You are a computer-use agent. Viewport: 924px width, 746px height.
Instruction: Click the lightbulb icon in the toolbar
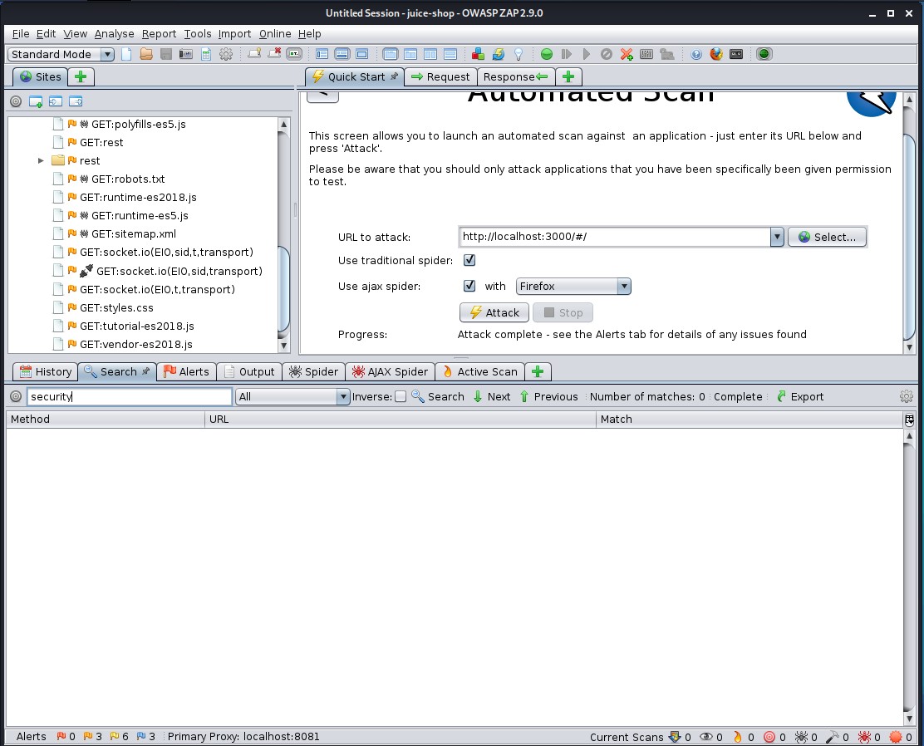[519, 54]
